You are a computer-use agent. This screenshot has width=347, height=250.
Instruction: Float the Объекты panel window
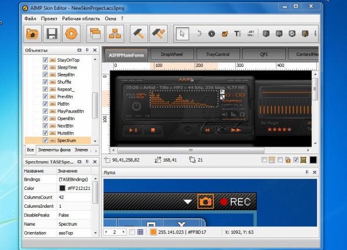click(x=79, y=50)
